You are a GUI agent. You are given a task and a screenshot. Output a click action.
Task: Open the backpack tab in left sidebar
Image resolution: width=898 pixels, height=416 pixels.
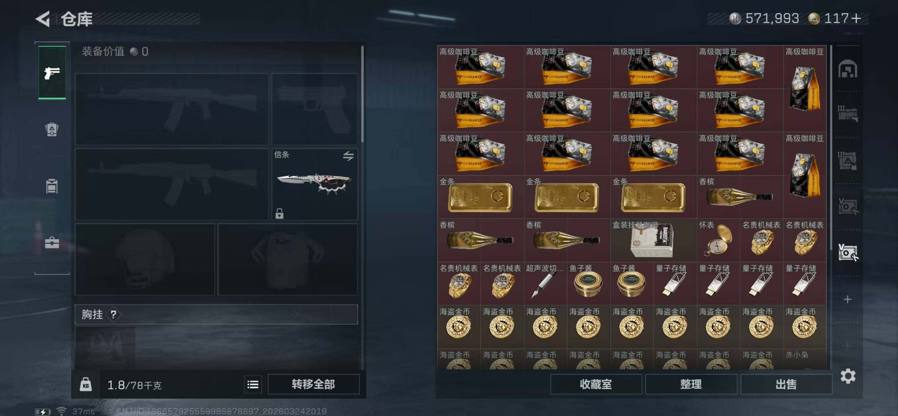pyautogui.click(x=52, y=129)
